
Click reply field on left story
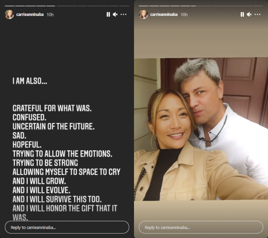[67, 227]
